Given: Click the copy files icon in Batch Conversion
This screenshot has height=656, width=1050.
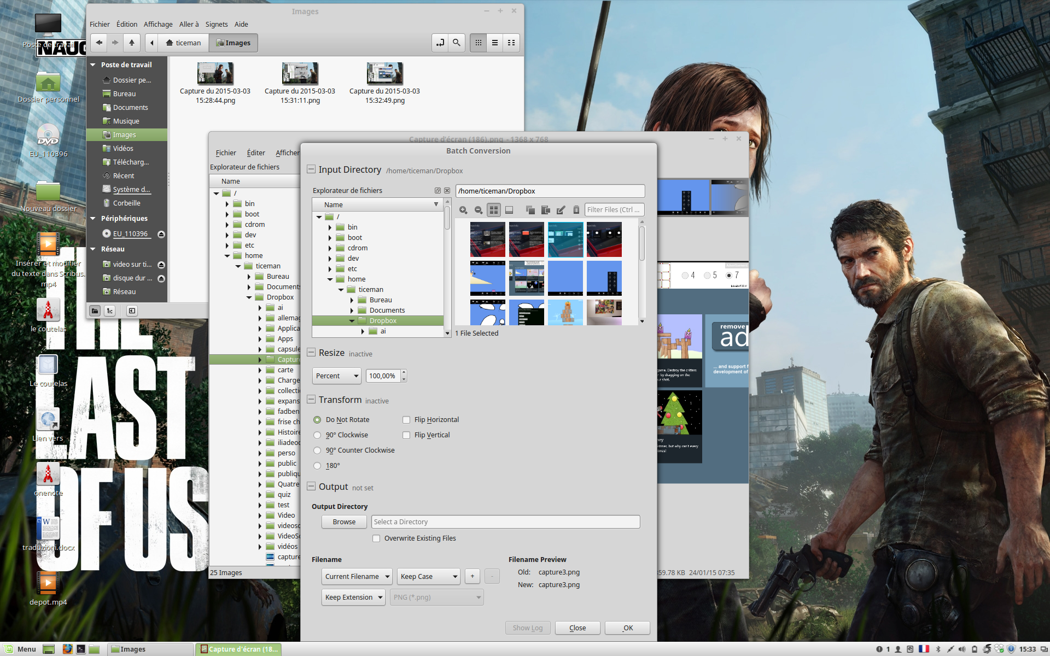Looking at the screenshot, I should 530,210.
